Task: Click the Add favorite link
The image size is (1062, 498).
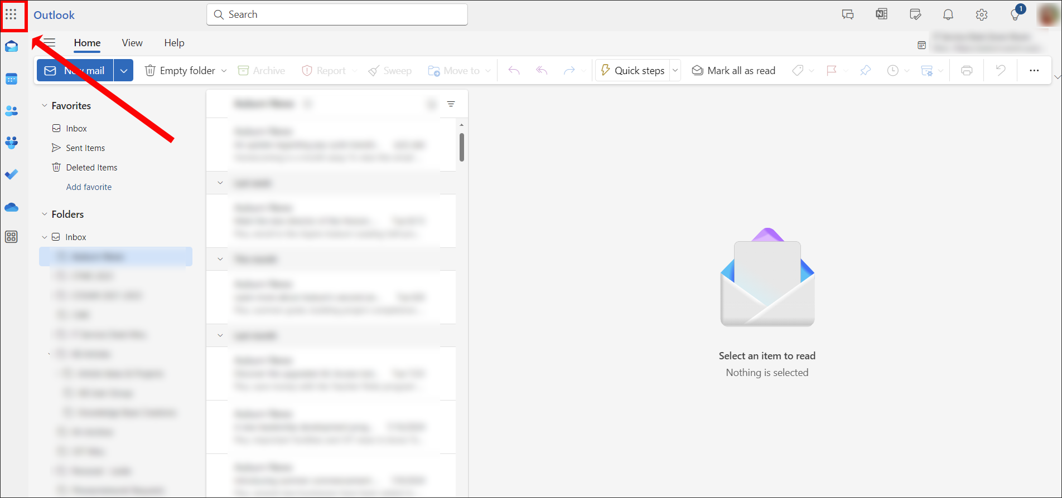Action: (89, 187)
